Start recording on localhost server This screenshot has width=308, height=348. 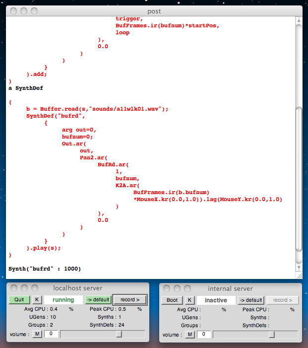(130, 300)
